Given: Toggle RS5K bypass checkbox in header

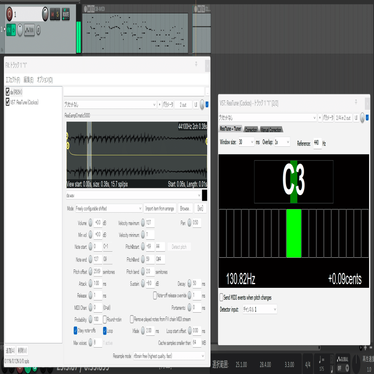Looking at the screenshot, I should click(x=207, y=104).
